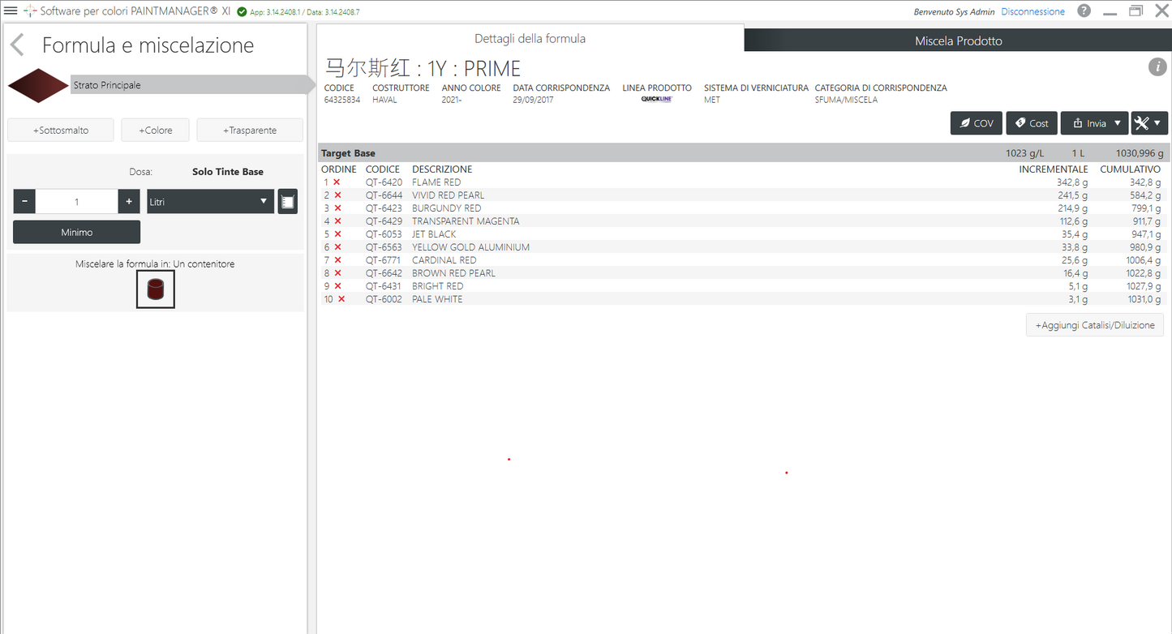
Task: Open the Litri unit dropdown
Action: (210, 202)
